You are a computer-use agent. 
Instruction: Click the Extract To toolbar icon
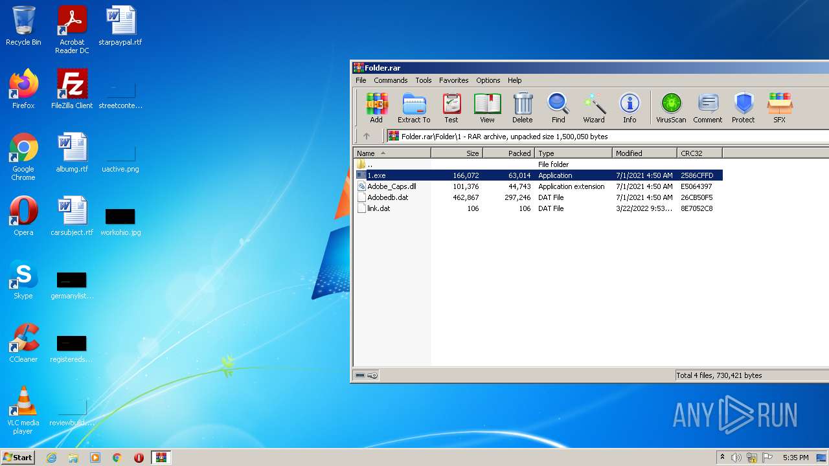pyautogui.click(x=414, y=107)
